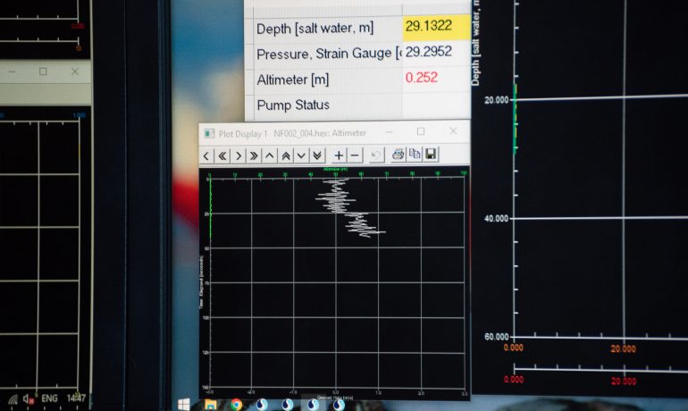Print the altimeter plot

pyautogui.click(x=399, y=155)
